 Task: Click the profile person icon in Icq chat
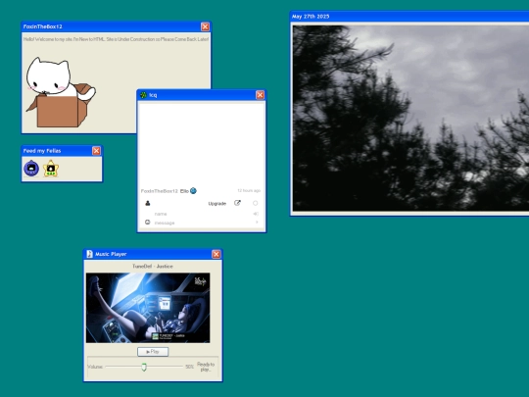click(x=147, y=203)
